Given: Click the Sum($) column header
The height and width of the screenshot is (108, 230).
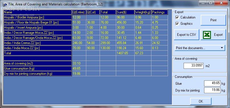Looking at the screenshot, I should tap(125, 12).
